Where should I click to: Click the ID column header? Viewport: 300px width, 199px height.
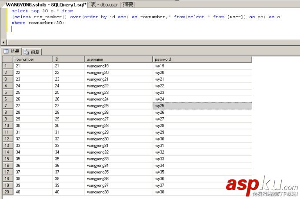click(69, 60)
